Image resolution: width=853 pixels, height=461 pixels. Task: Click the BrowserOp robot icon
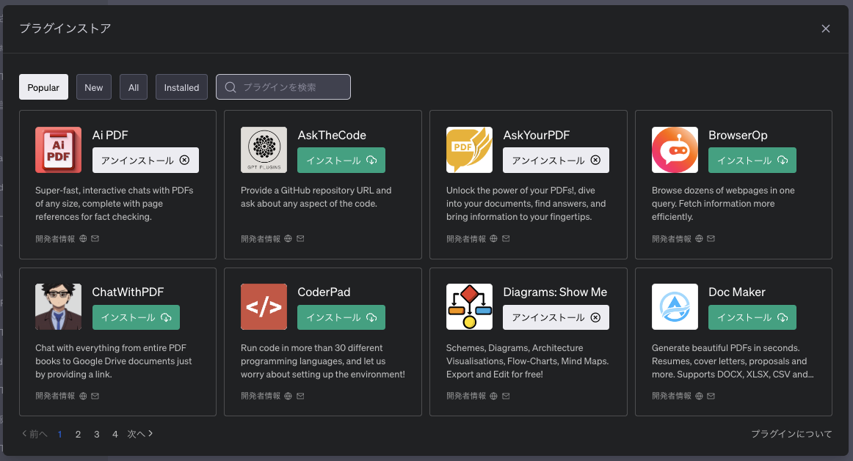[x=675, y=150]
